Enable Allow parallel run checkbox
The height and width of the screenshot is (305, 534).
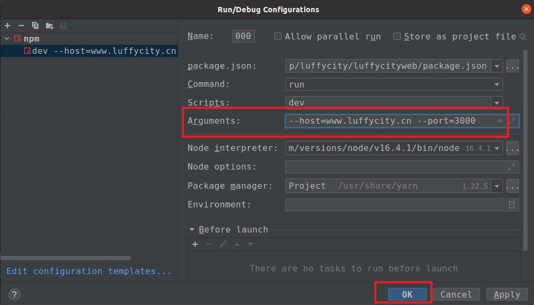278,36
